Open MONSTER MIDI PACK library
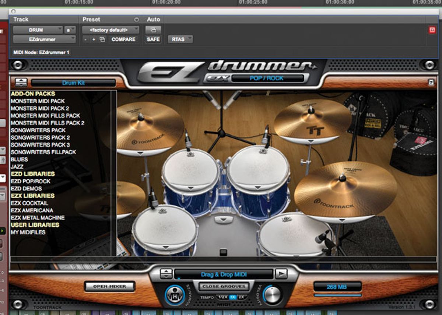The height and width of the screenshot is (315, 442). [38, 101]
